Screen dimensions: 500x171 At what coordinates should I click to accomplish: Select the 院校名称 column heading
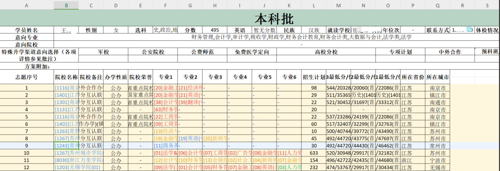pos(66,77)
